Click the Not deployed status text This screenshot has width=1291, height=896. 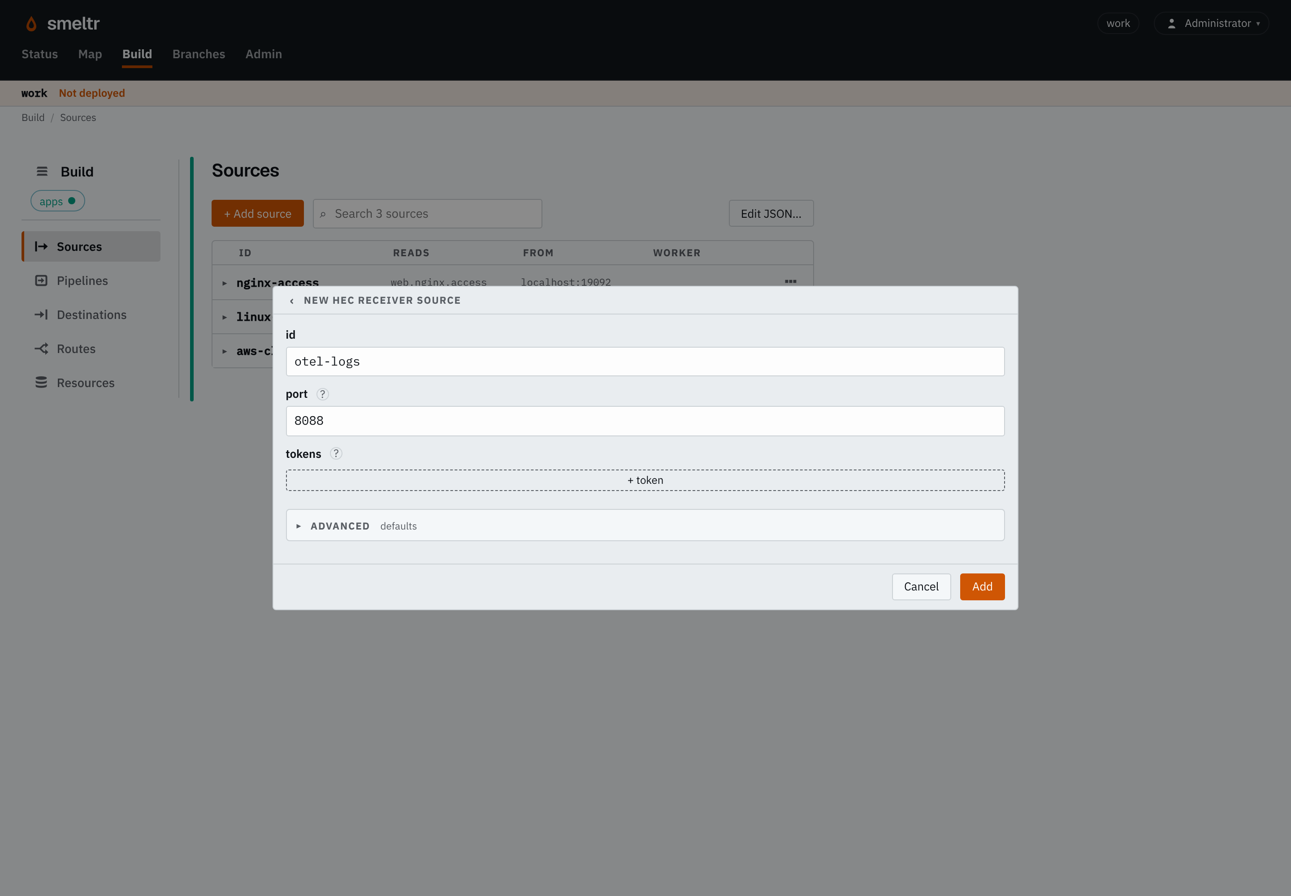click(x=92, y=93)
